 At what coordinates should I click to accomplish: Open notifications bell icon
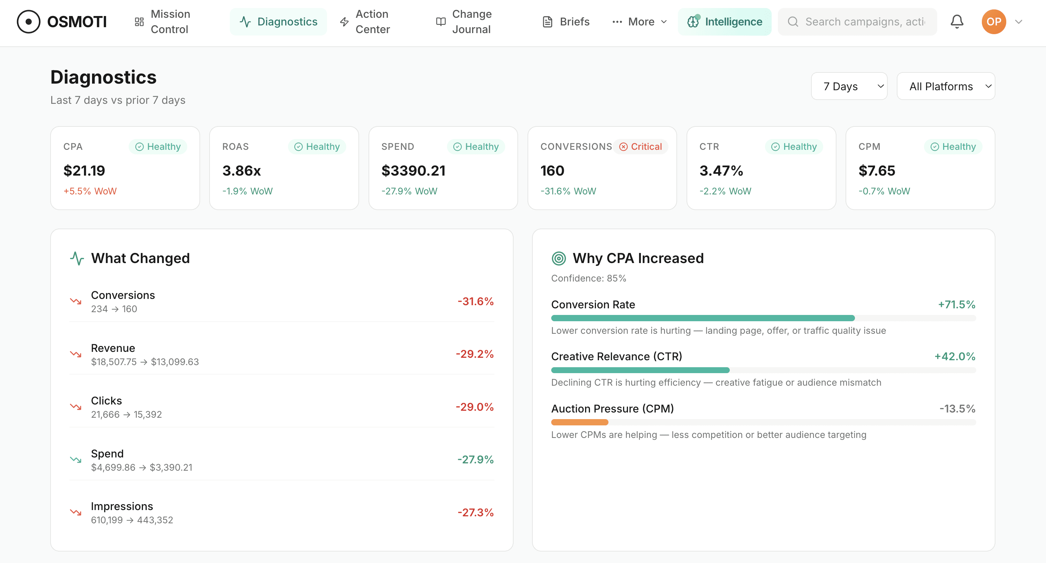[x=957, y=22]
